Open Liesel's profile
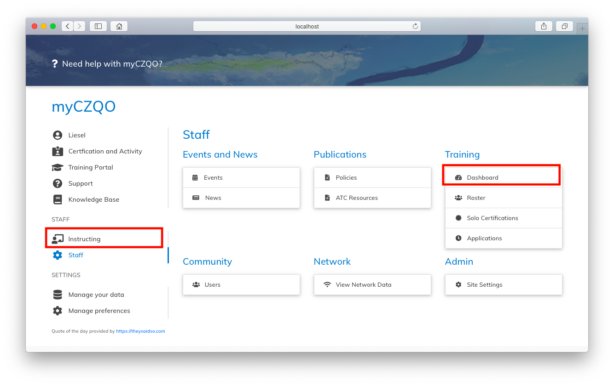The image size is (614, 386). pyautogui.click(x=76, y=135)
